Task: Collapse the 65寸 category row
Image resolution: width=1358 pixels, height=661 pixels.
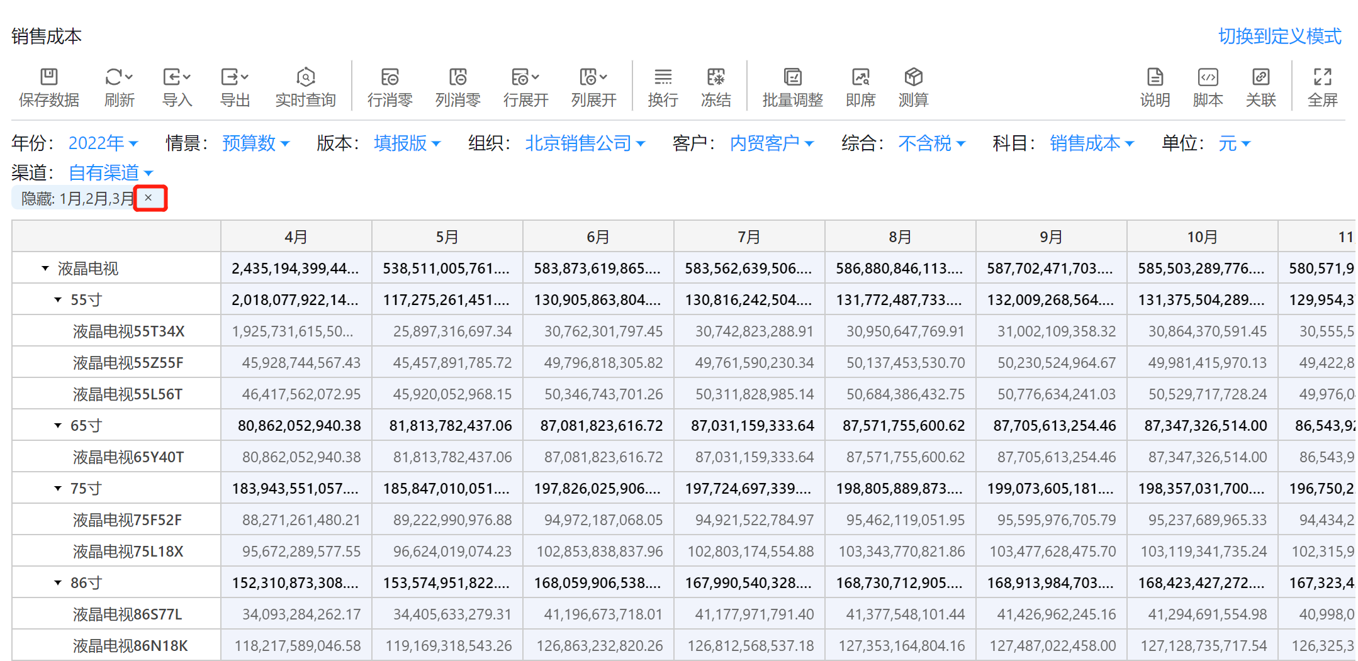Action: [58, 426]
